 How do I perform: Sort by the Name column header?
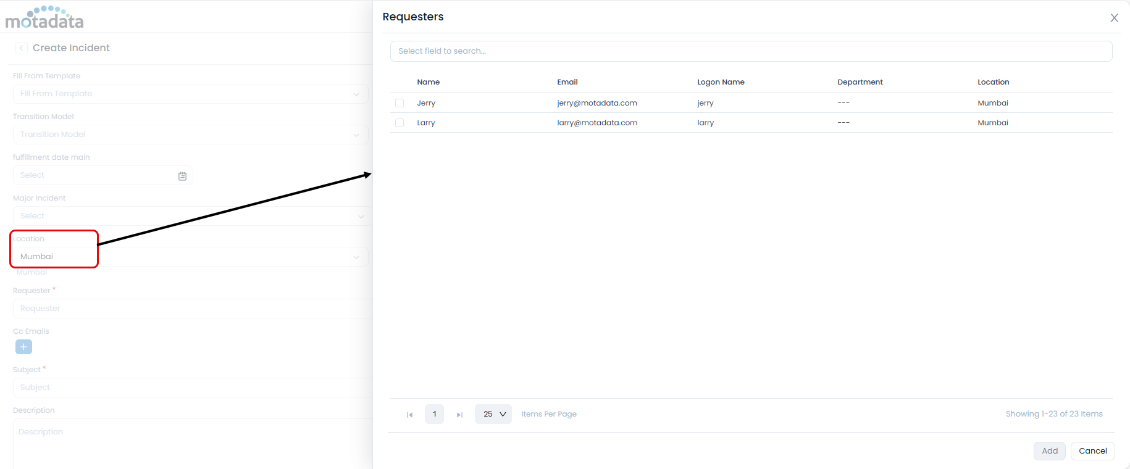[x=428, y=82]
